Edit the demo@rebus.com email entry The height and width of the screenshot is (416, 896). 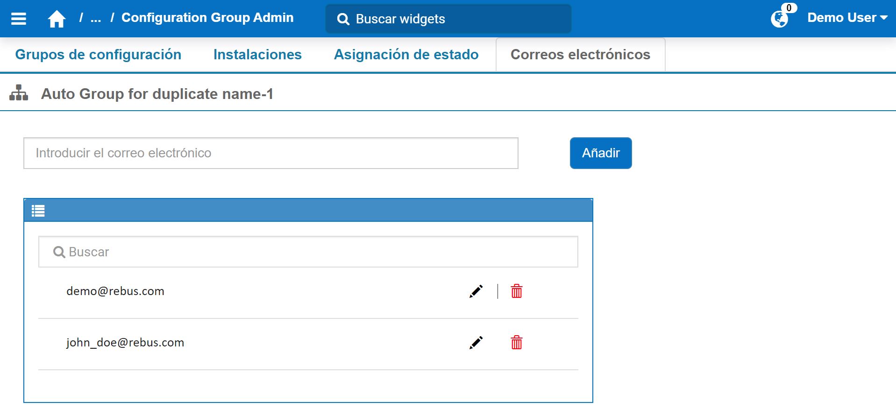[476, 291]
